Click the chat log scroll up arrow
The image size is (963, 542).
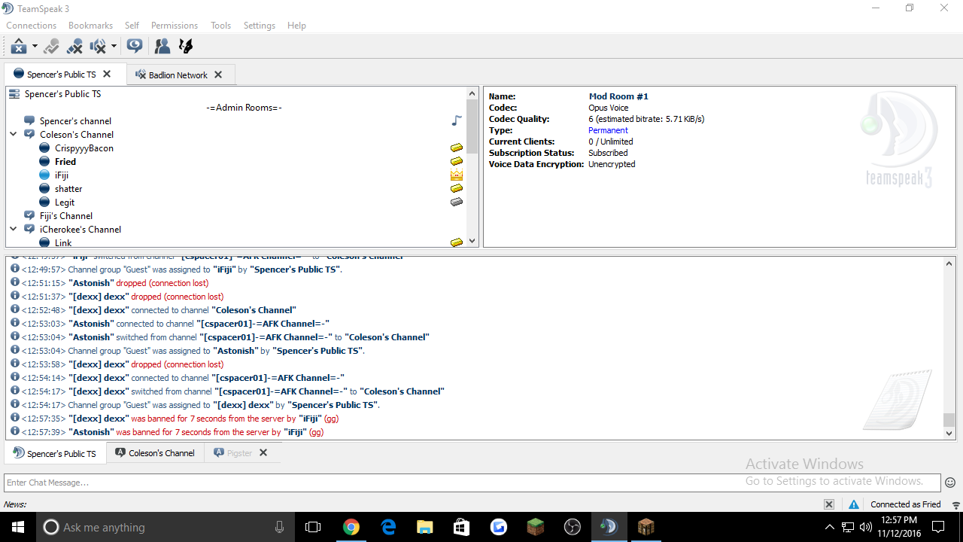[949, 263]
